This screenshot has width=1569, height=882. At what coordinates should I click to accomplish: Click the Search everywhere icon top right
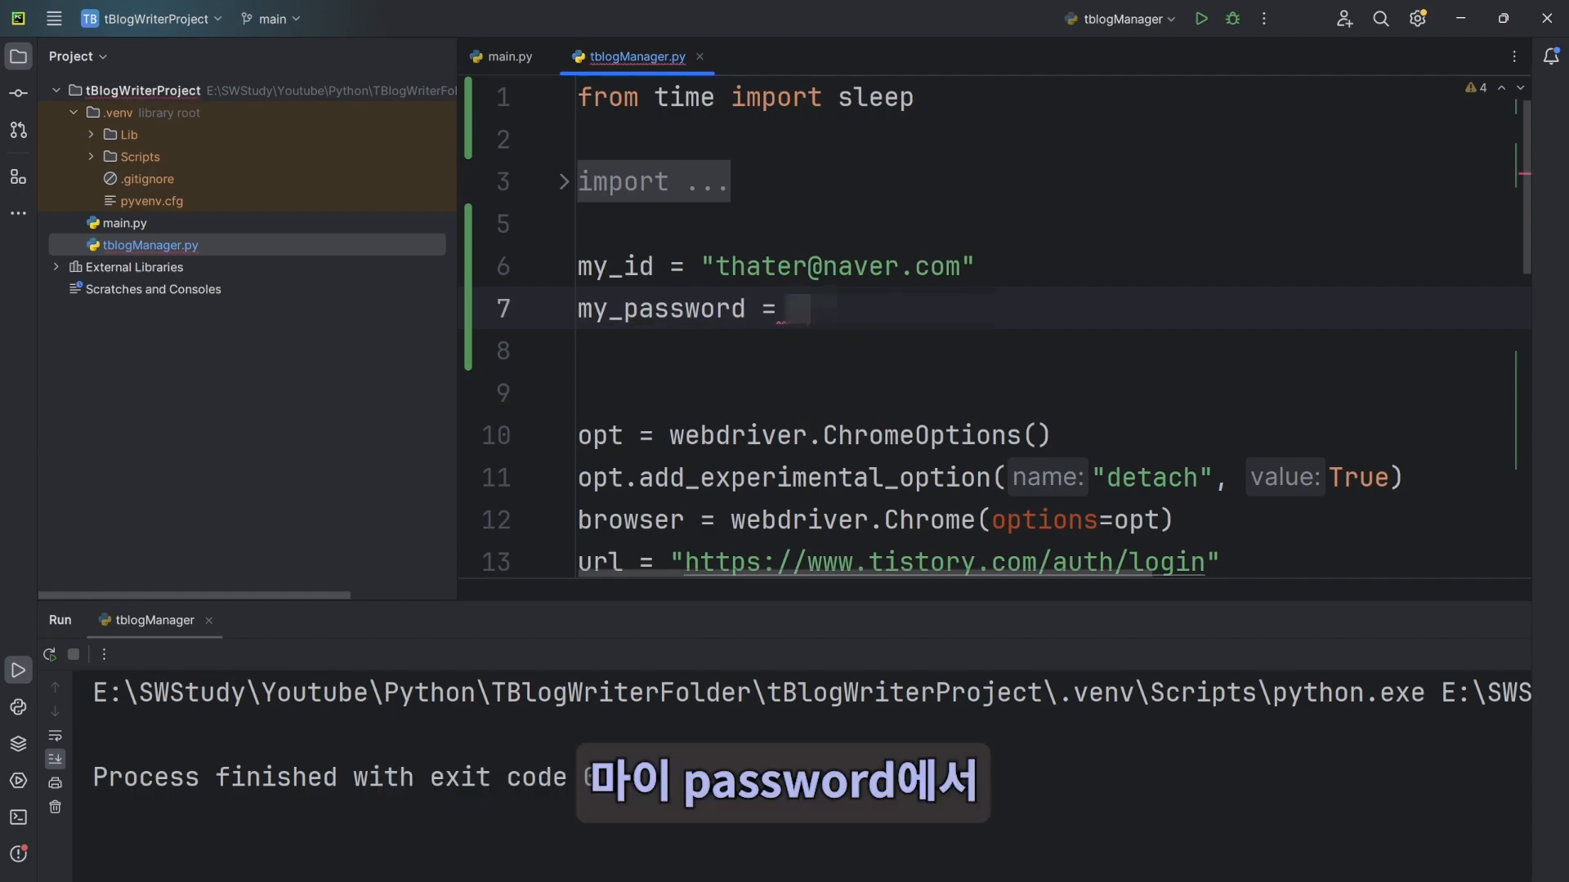(x=1382, y=20)
